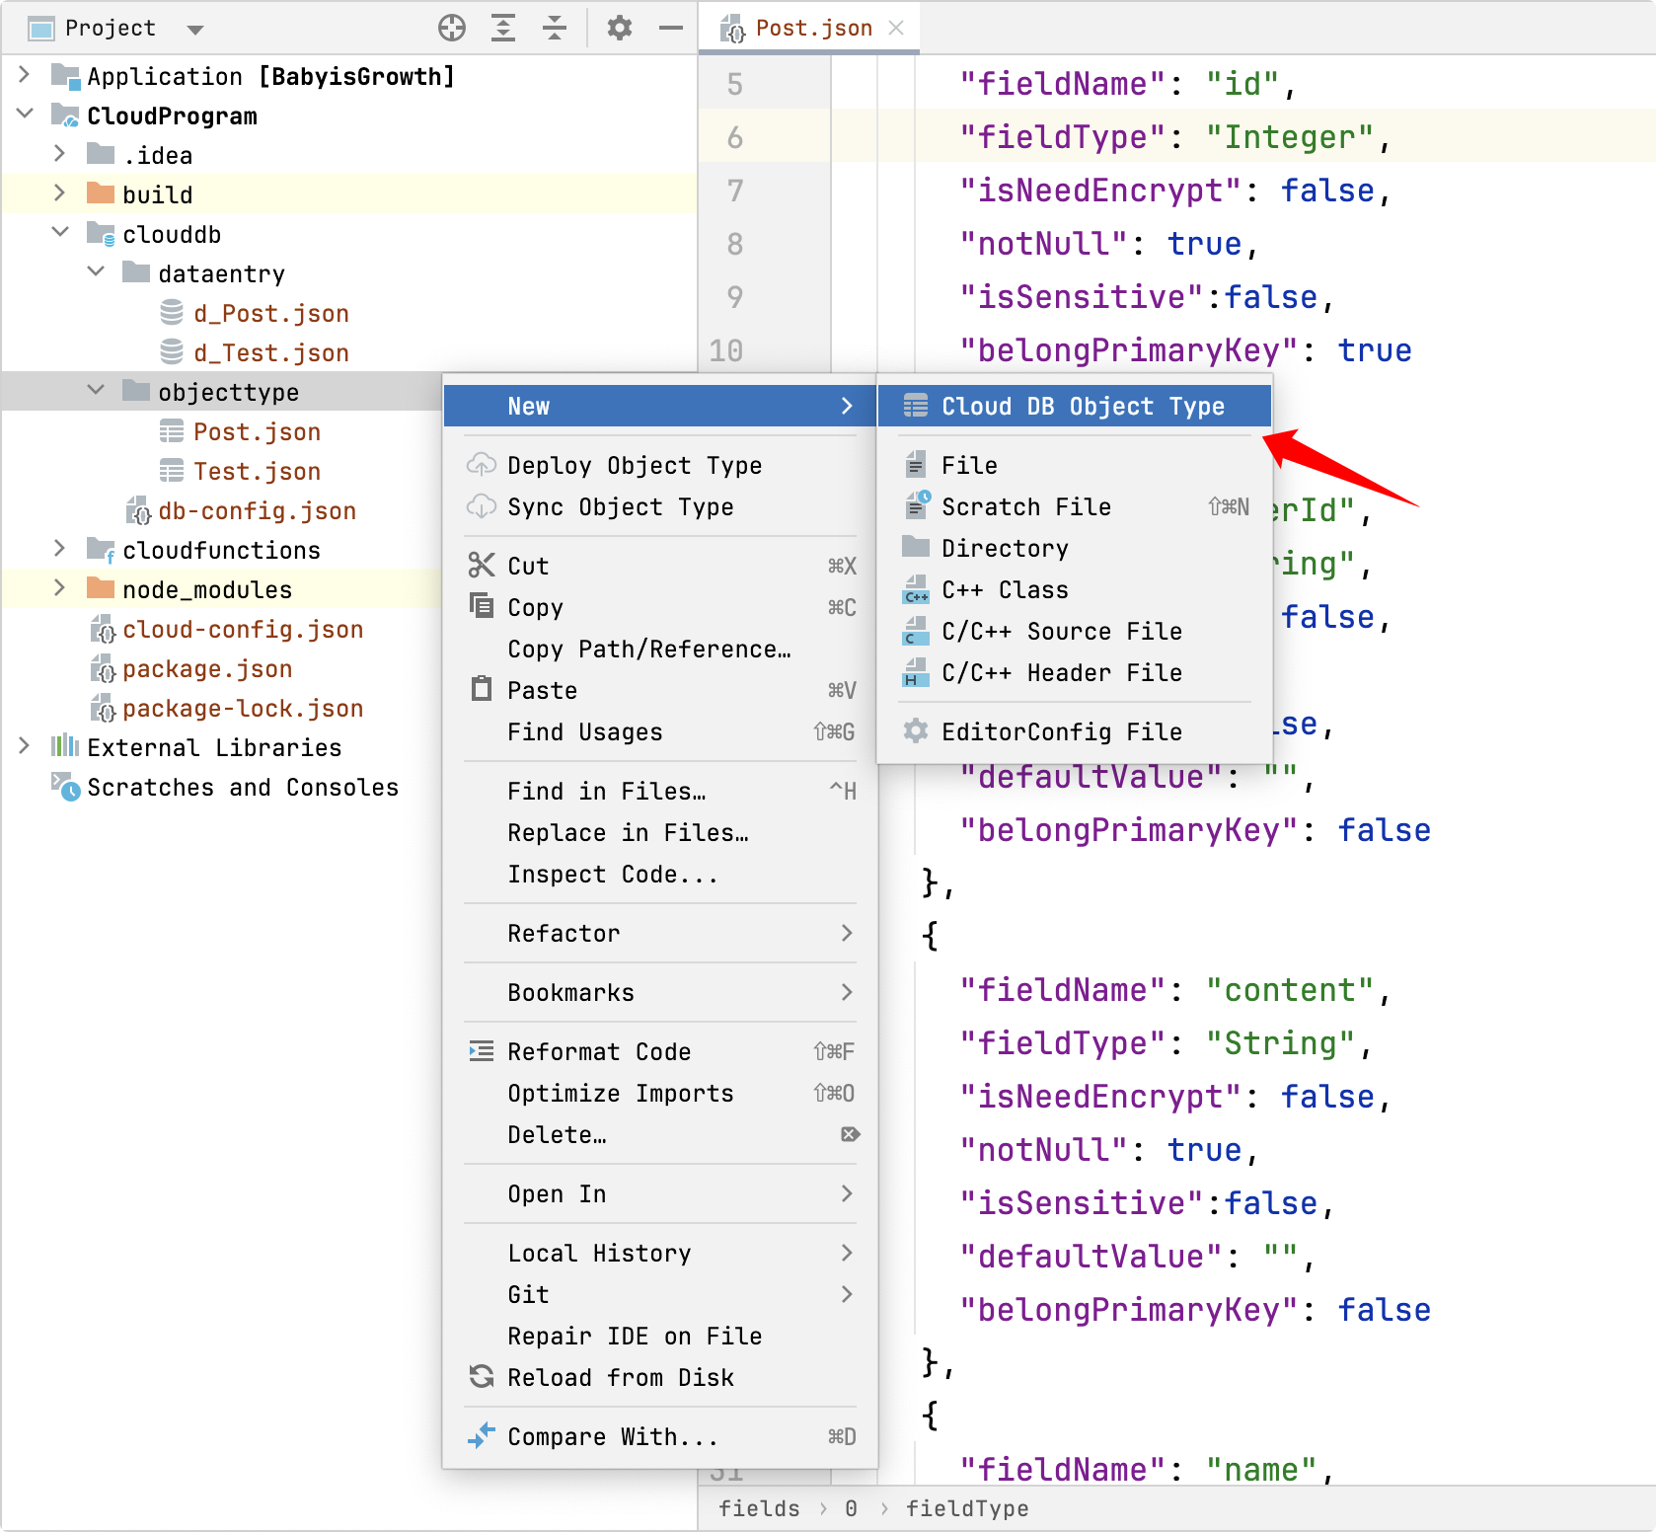The image size is (1656, 1532).
Task: Select Copy Path/Reference… entry
Action: 659,649
